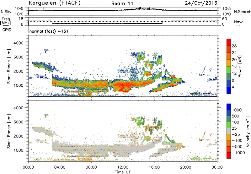
Task: Click the red bottom of velocity colorbar
Action: (x=229, y=155)
